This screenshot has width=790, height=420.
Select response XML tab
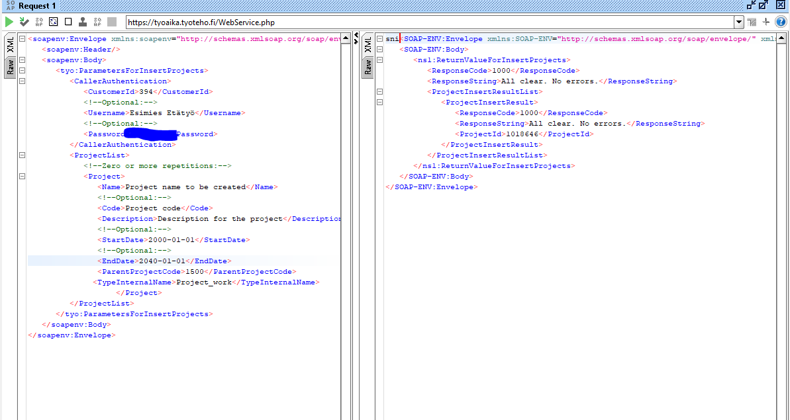tap(368, 45)
